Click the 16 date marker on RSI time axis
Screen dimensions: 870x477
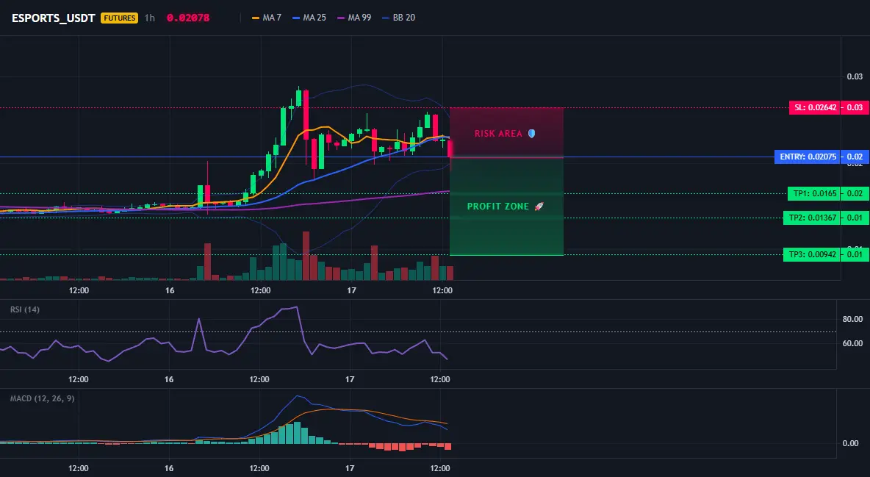point(169,379)
